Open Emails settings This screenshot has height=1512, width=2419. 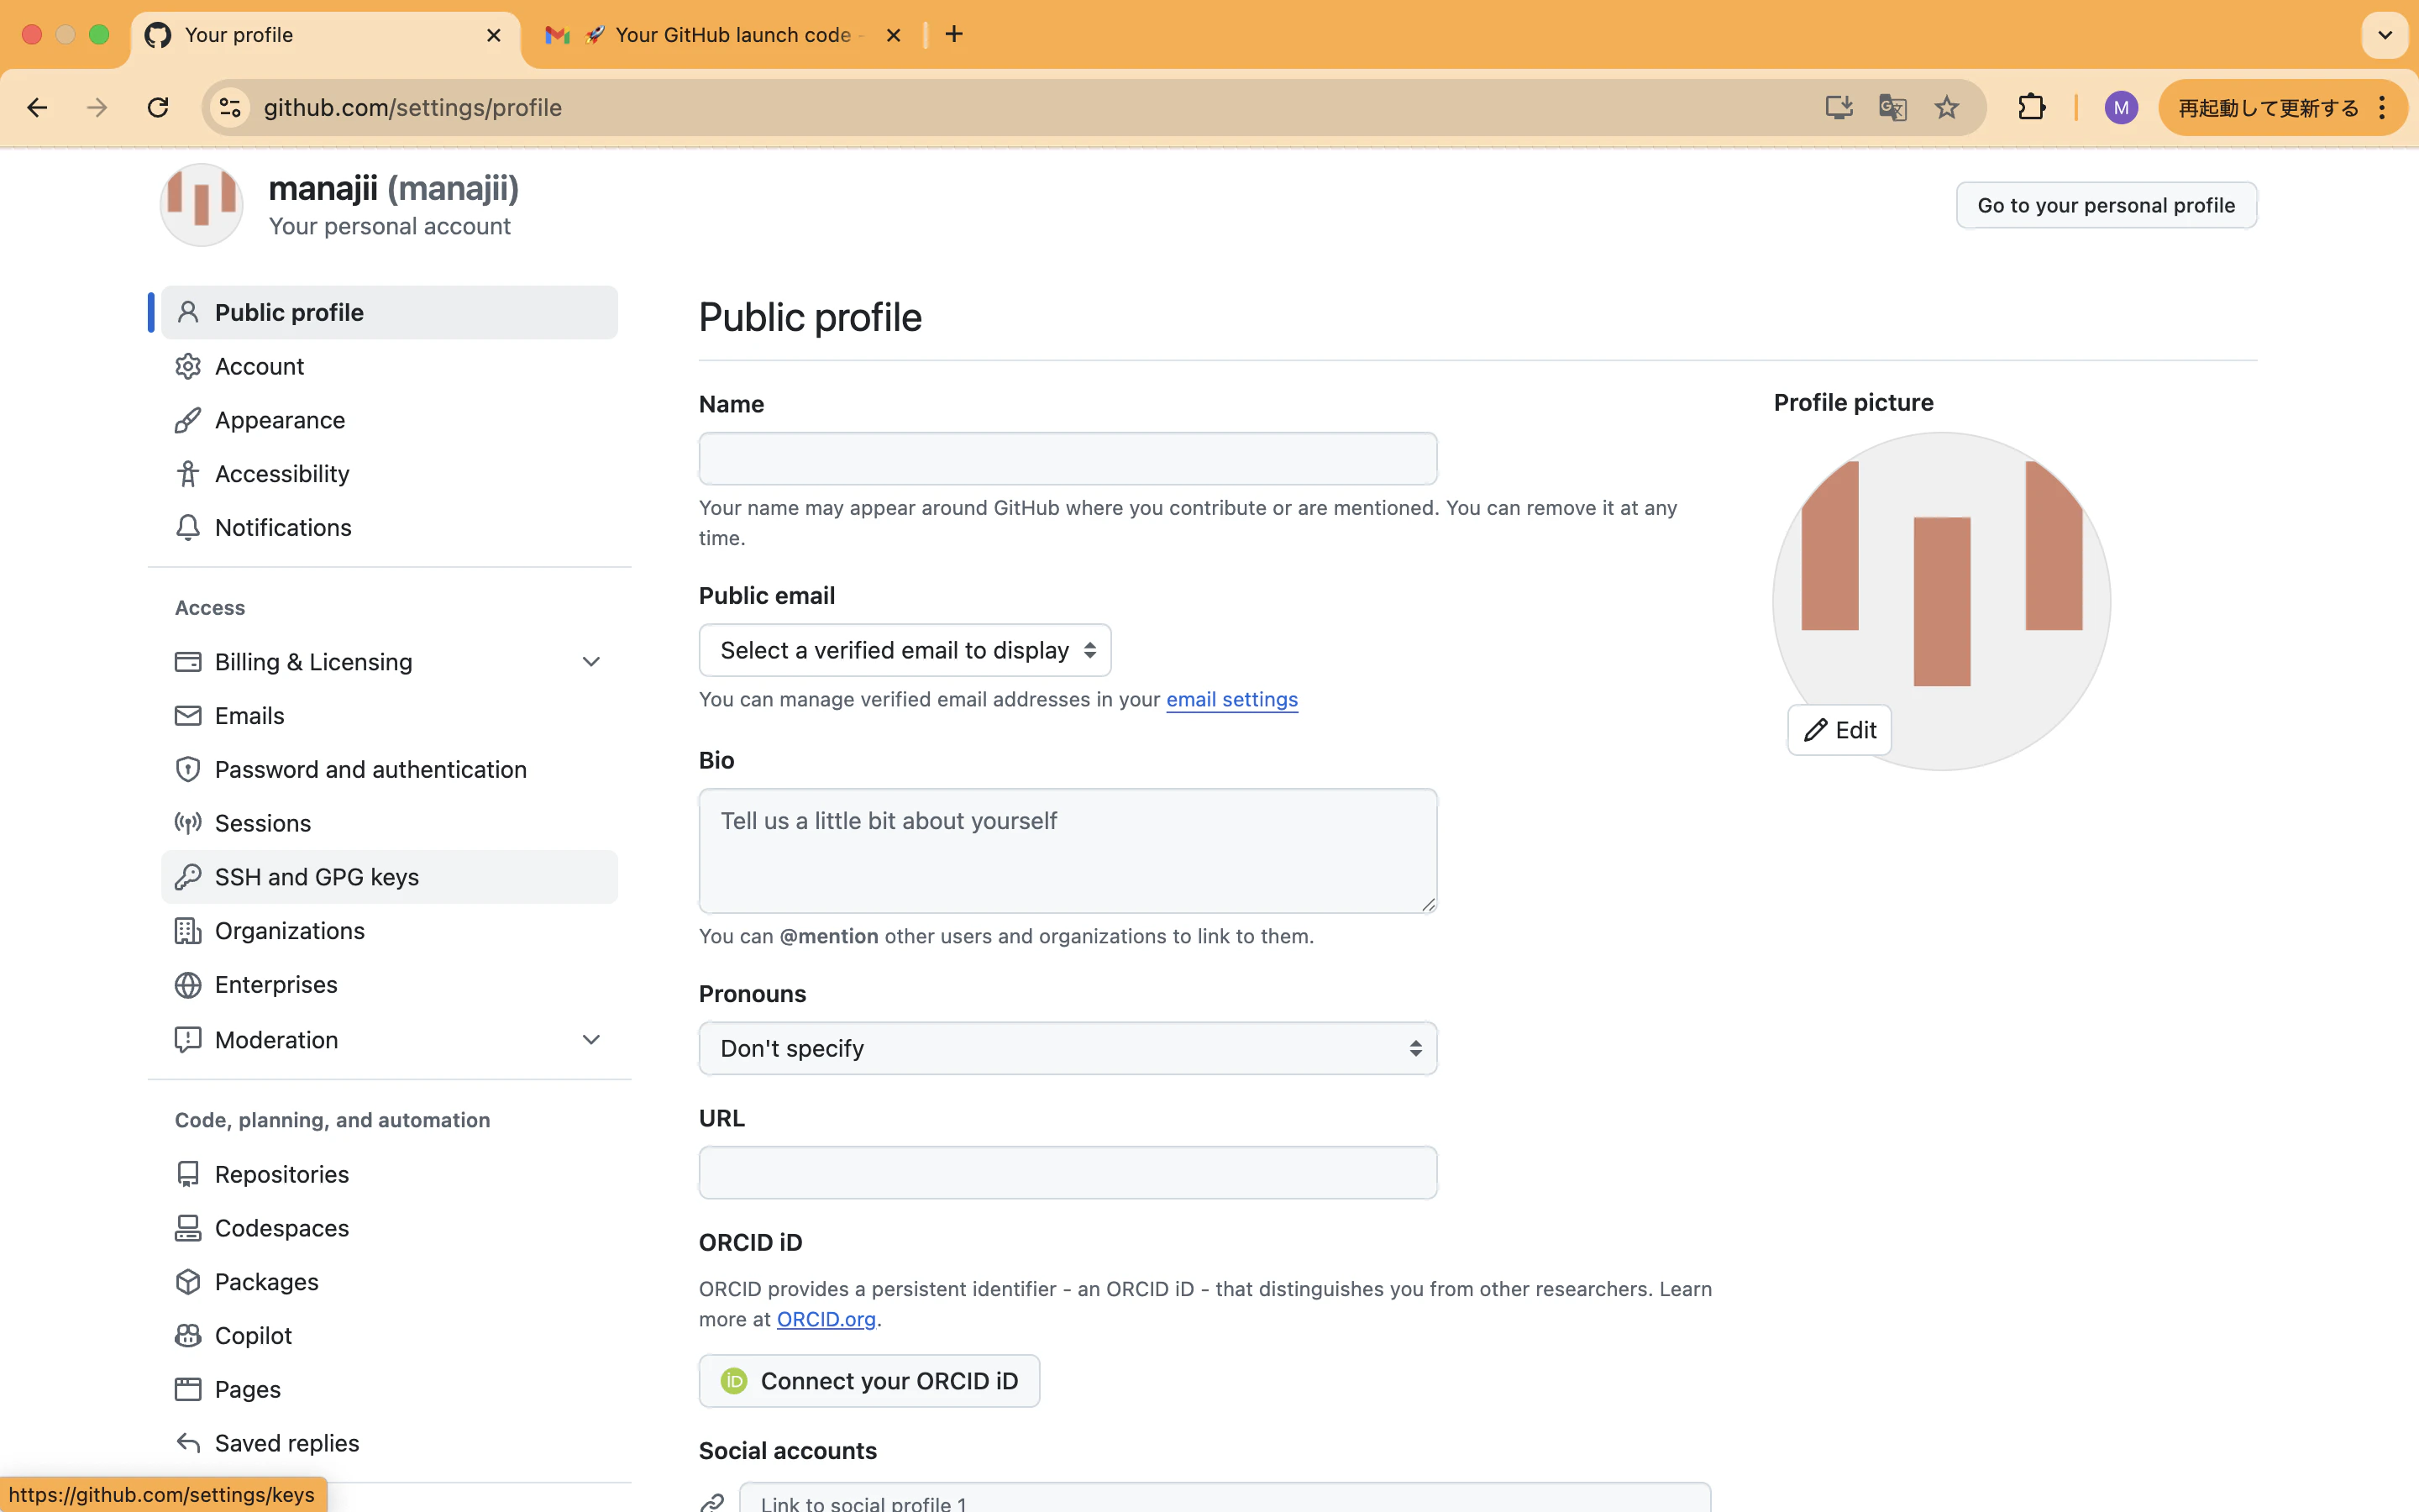coord(390,716)
